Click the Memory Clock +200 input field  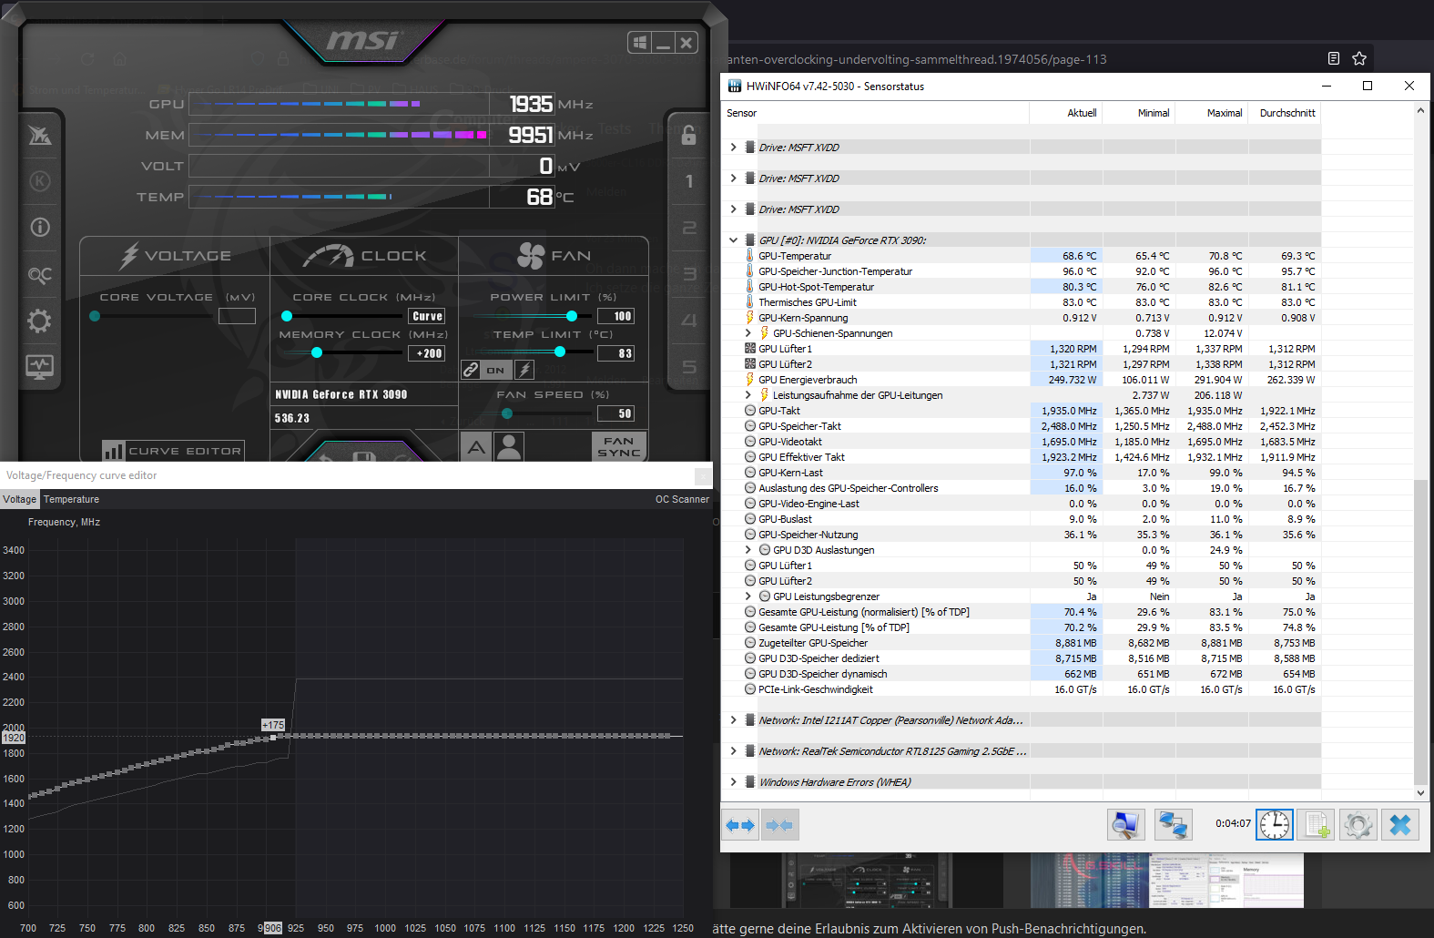pyautogui.click(x=427, y=353)
